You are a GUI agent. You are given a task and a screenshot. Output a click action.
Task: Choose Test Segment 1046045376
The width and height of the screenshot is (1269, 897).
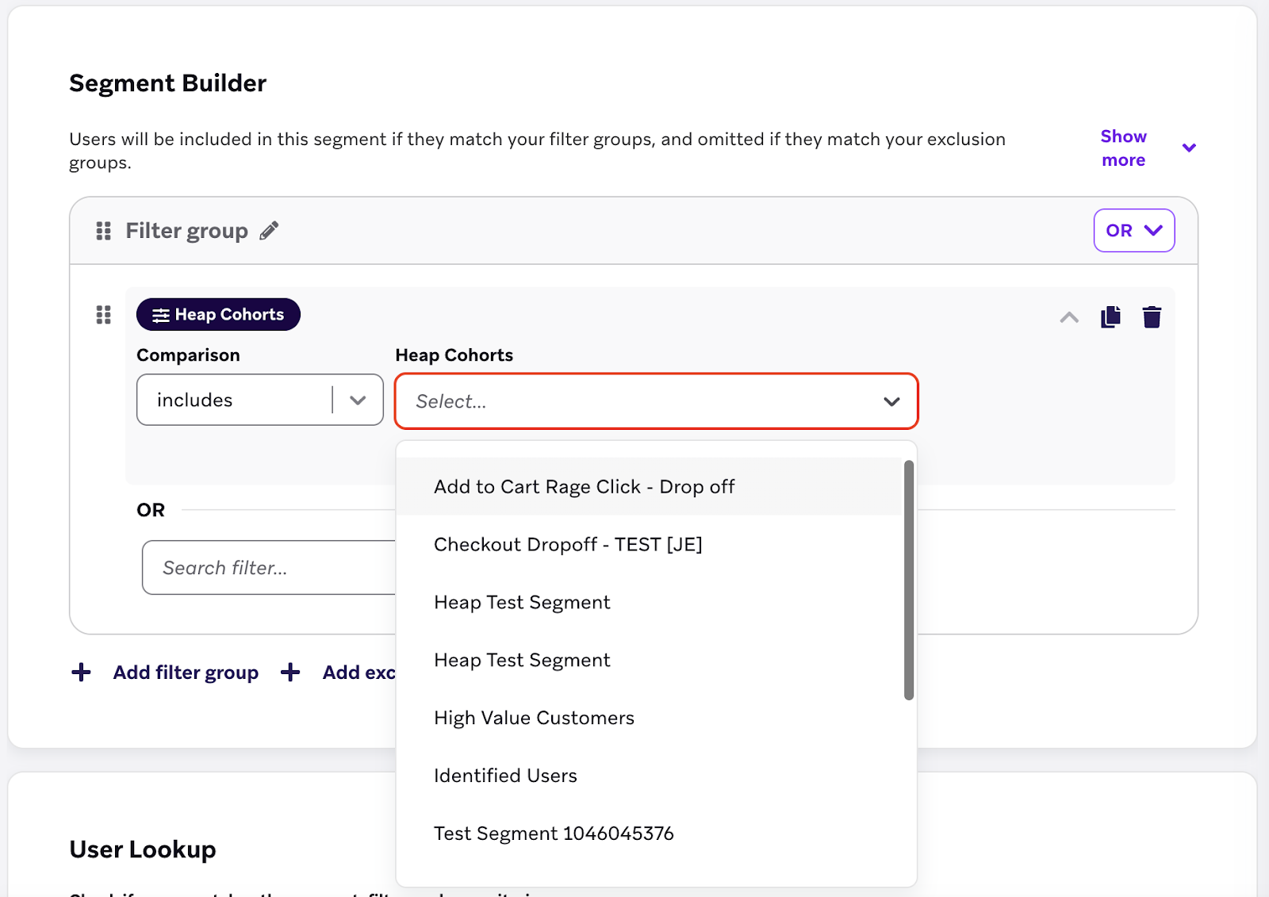tap(554, 834)
